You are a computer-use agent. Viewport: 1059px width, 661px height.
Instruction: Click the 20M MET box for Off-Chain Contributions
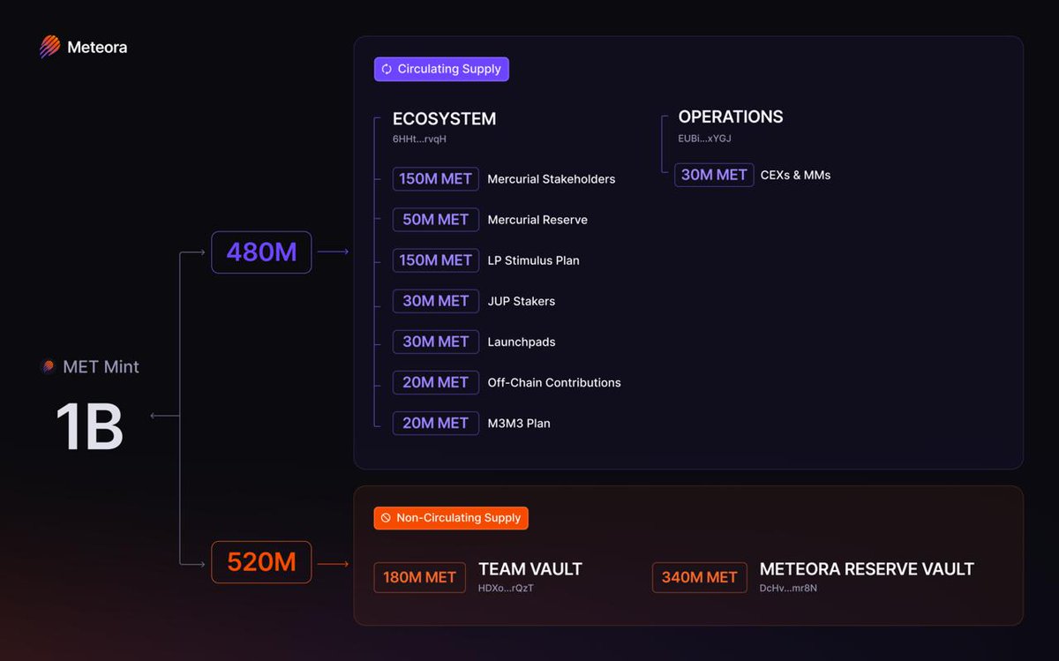pyautogui.click(x=436, y=382)
